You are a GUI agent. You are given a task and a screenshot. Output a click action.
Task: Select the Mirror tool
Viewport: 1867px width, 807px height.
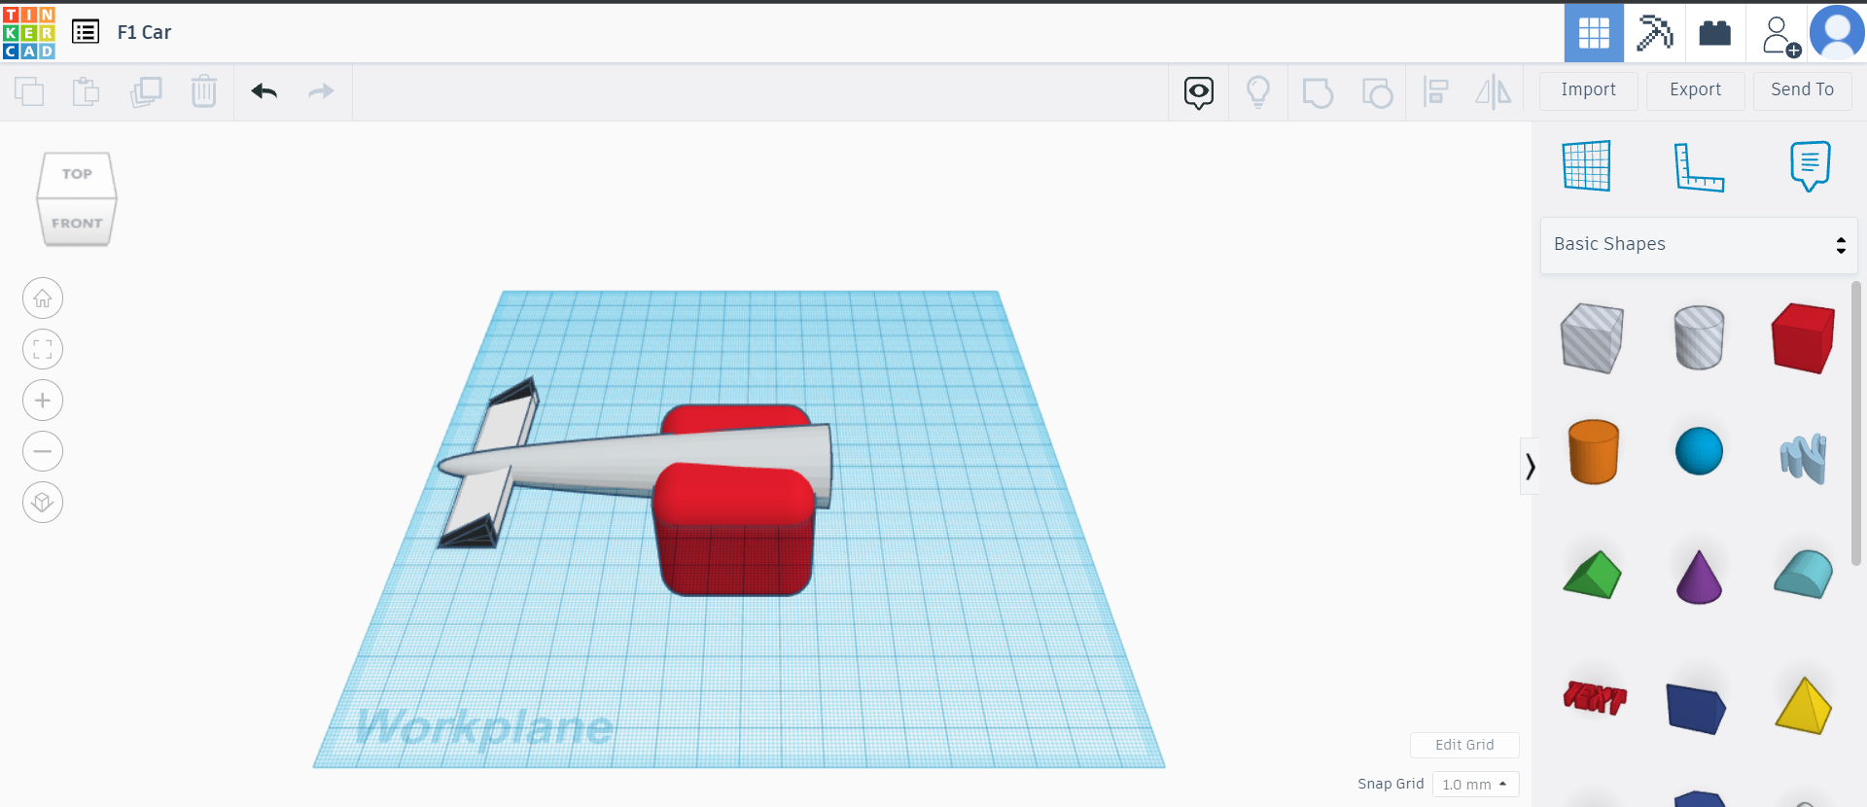pyautogui.click(x=1494, y=92)
